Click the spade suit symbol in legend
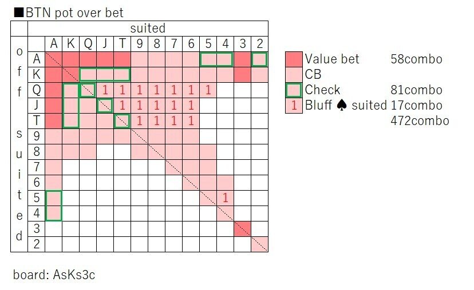 [342, 105]
